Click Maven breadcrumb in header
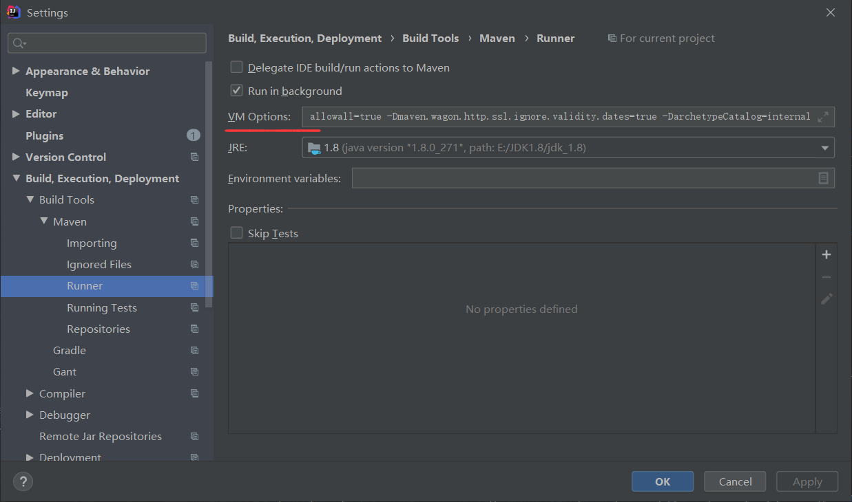Viewport: 852px width, 502px height. (x=497, y=39)
